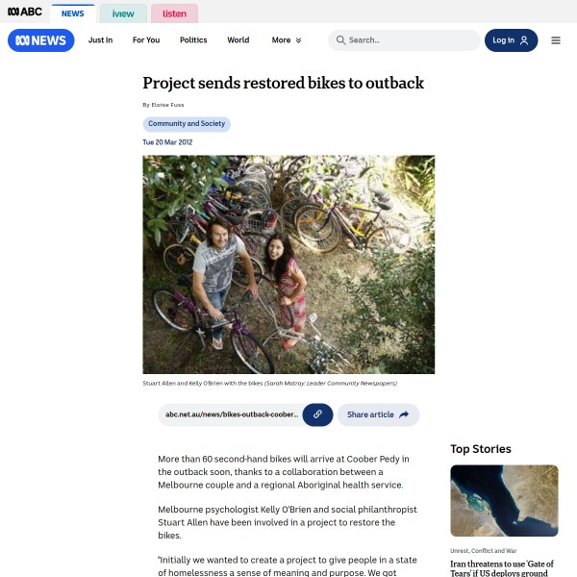The image size is (577, 577).
Task: Click the Community and Society topic tag
Action: (187, 124)
